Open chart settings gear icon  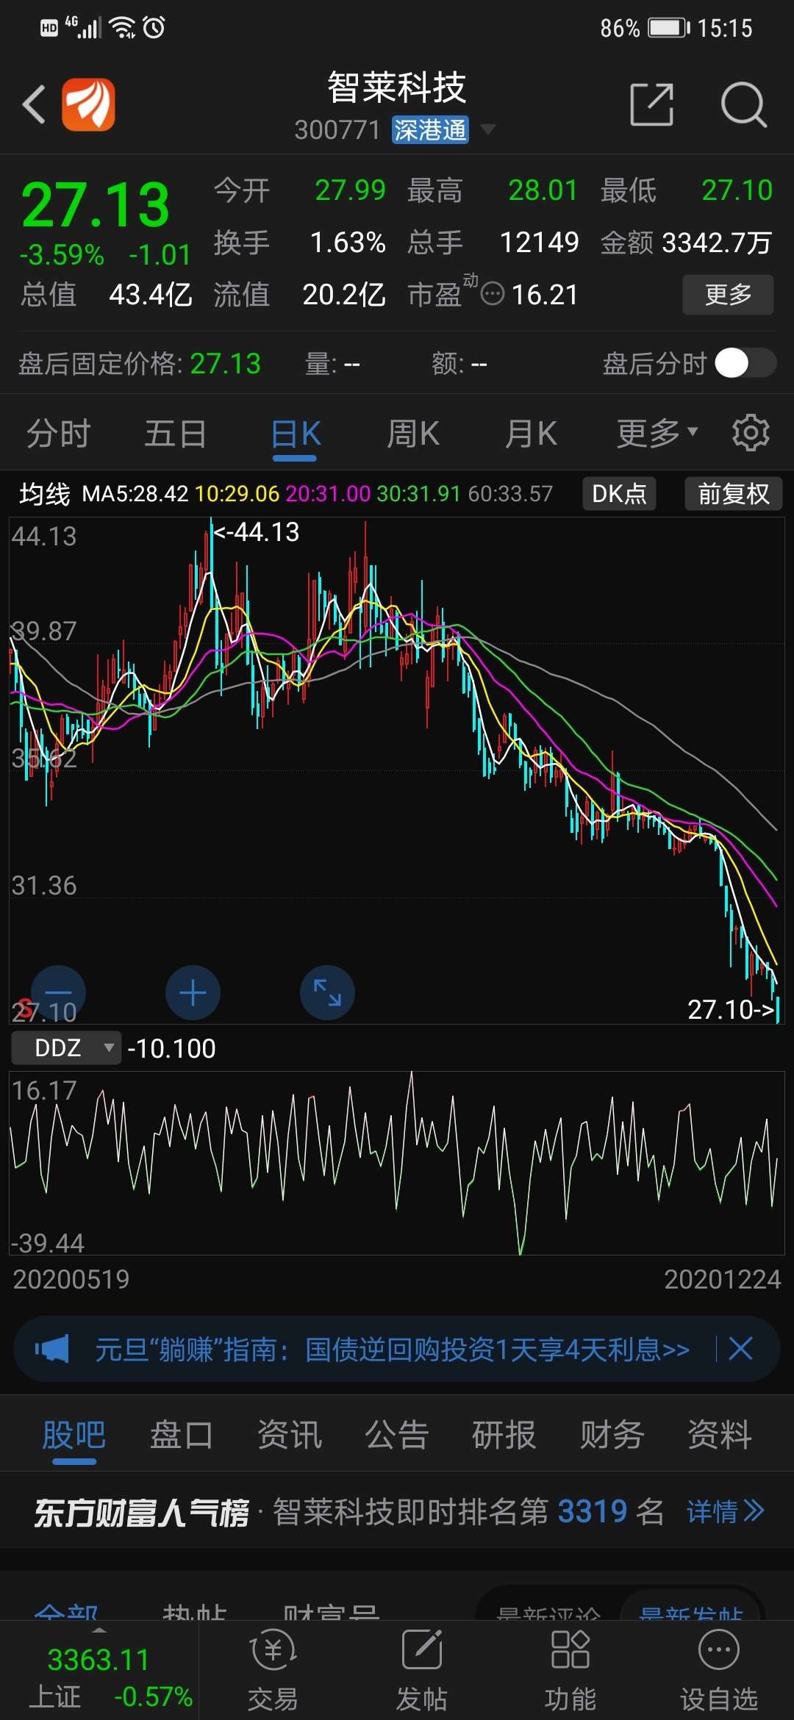751,432
